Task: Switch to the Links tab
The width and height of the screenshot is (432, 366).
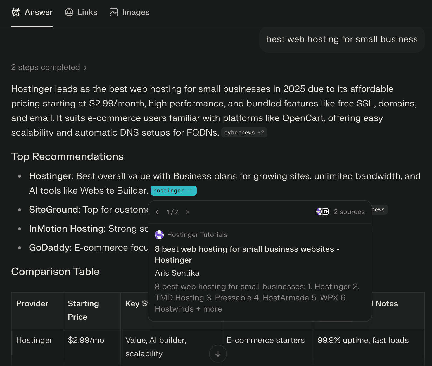Action: pyautogui.click(x=81, y=12)
